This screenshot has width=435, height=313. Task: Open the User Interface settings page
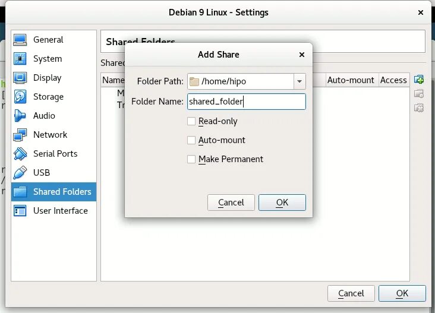(53, 211)
